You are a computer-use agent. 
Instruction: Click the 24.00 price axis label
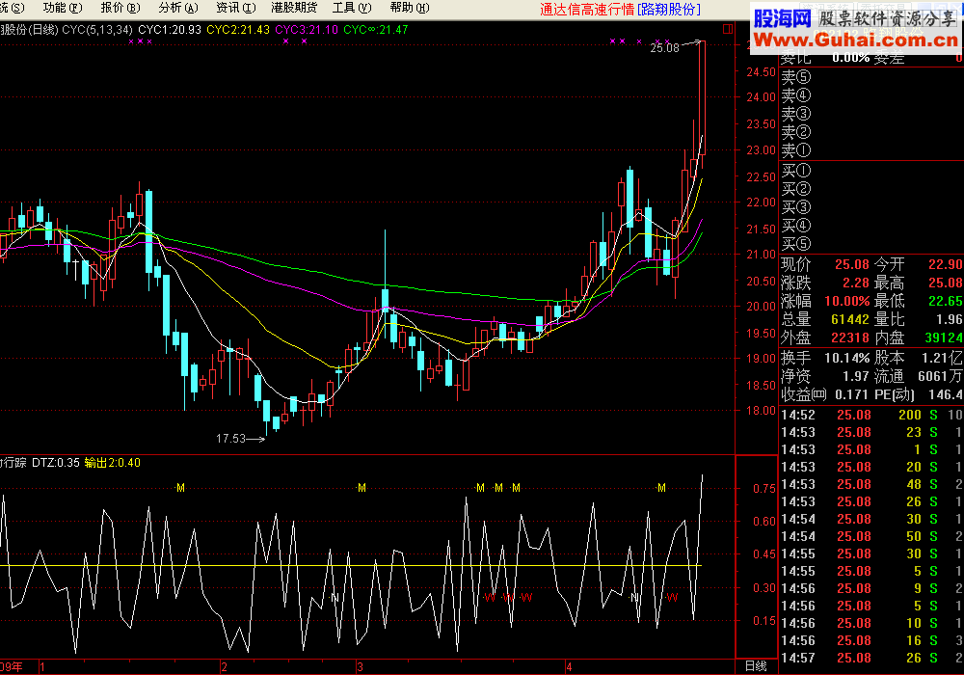coord(762,97)
